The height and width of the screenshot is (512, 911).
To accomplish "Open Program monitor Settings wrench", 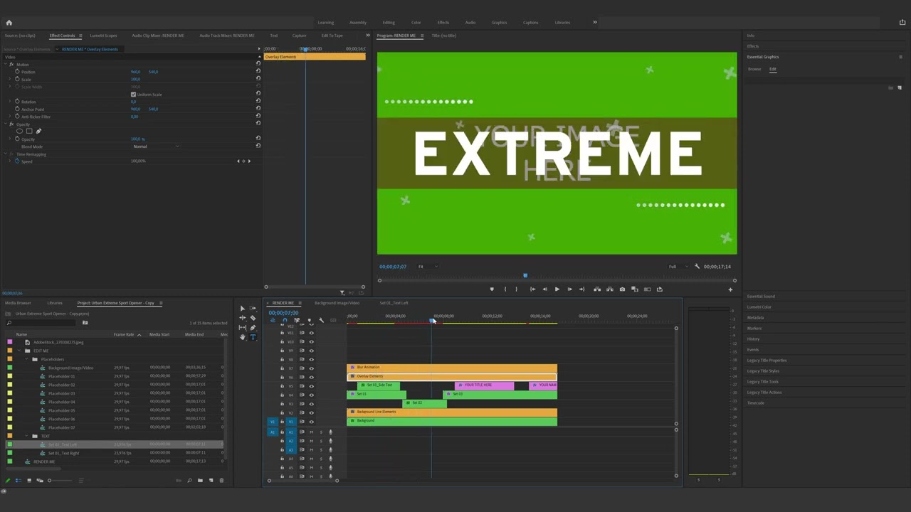I will 697,267.
